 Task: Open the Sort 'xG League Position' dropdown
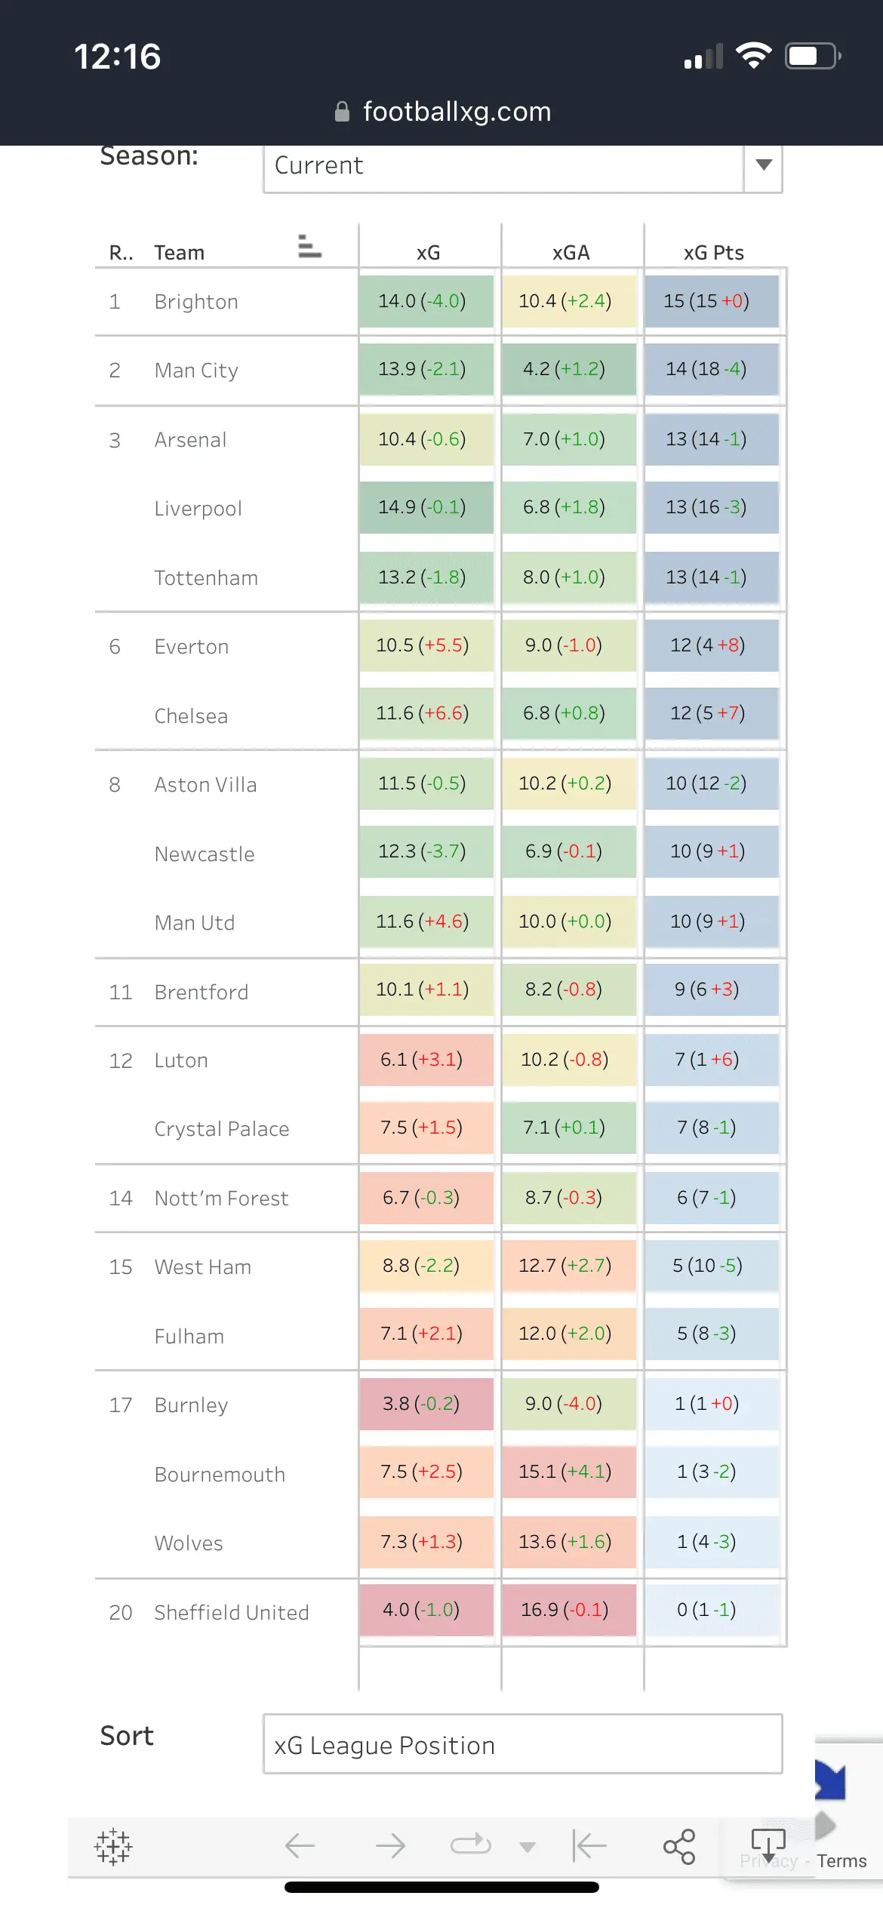click(x=522, y=1745)
